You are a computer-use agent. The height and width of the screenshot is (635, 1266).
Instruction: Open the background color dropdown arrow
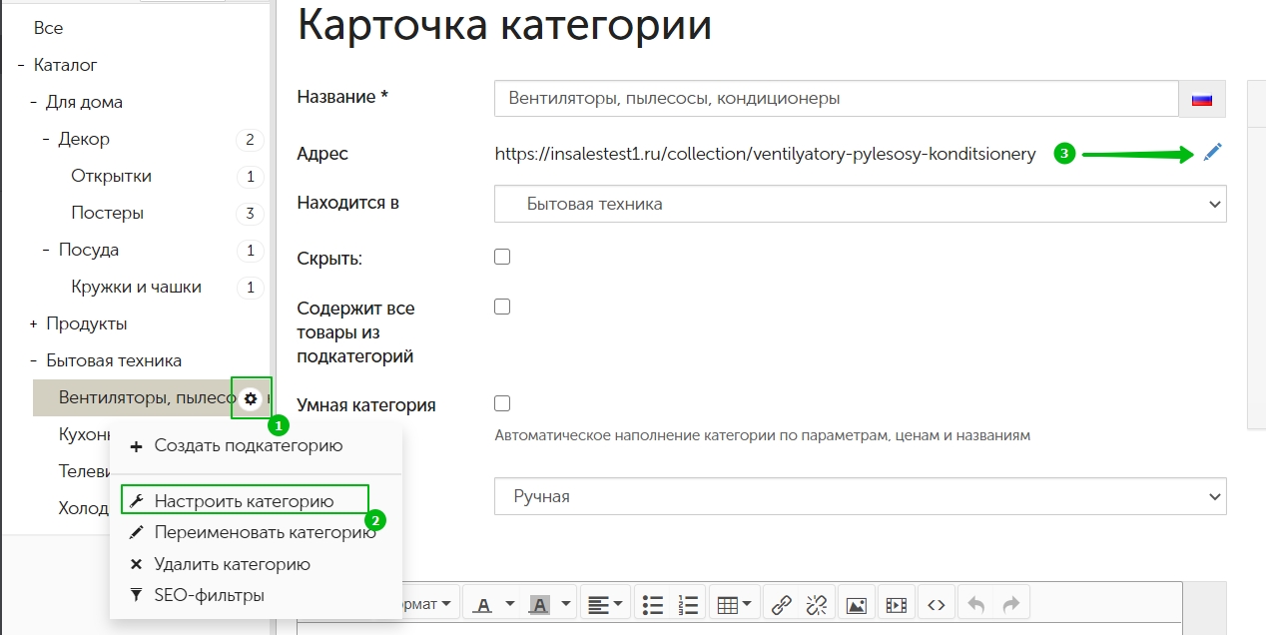tap(566, 604)
